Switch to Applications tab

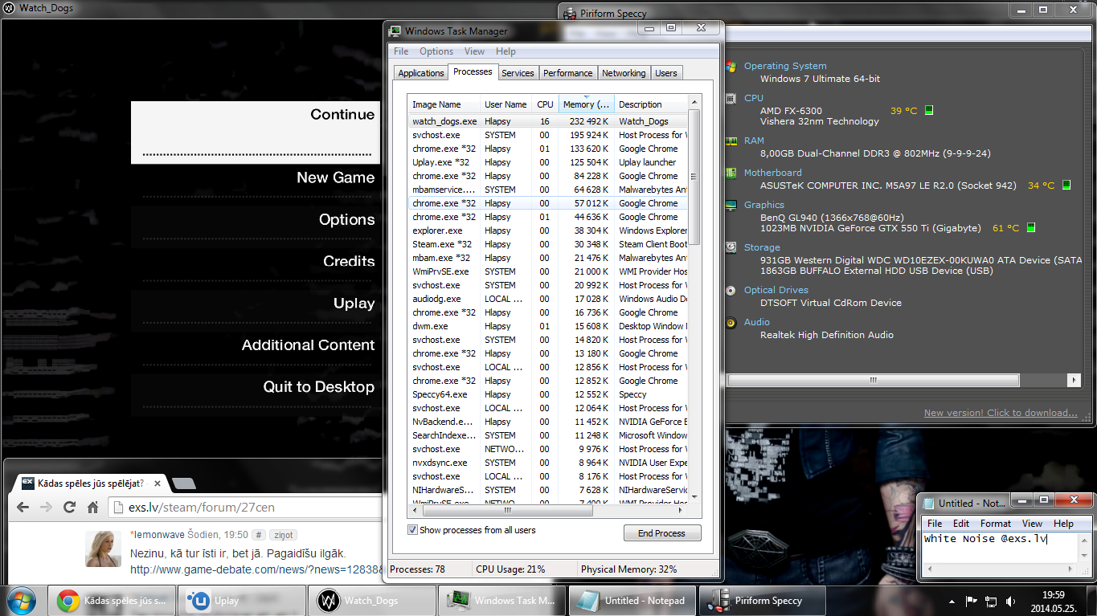point(421,73)
